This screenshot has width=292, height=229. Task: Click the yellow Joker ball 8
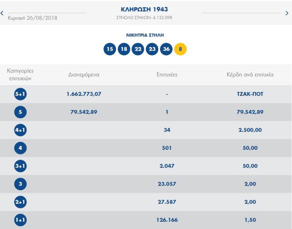(180, 49)
